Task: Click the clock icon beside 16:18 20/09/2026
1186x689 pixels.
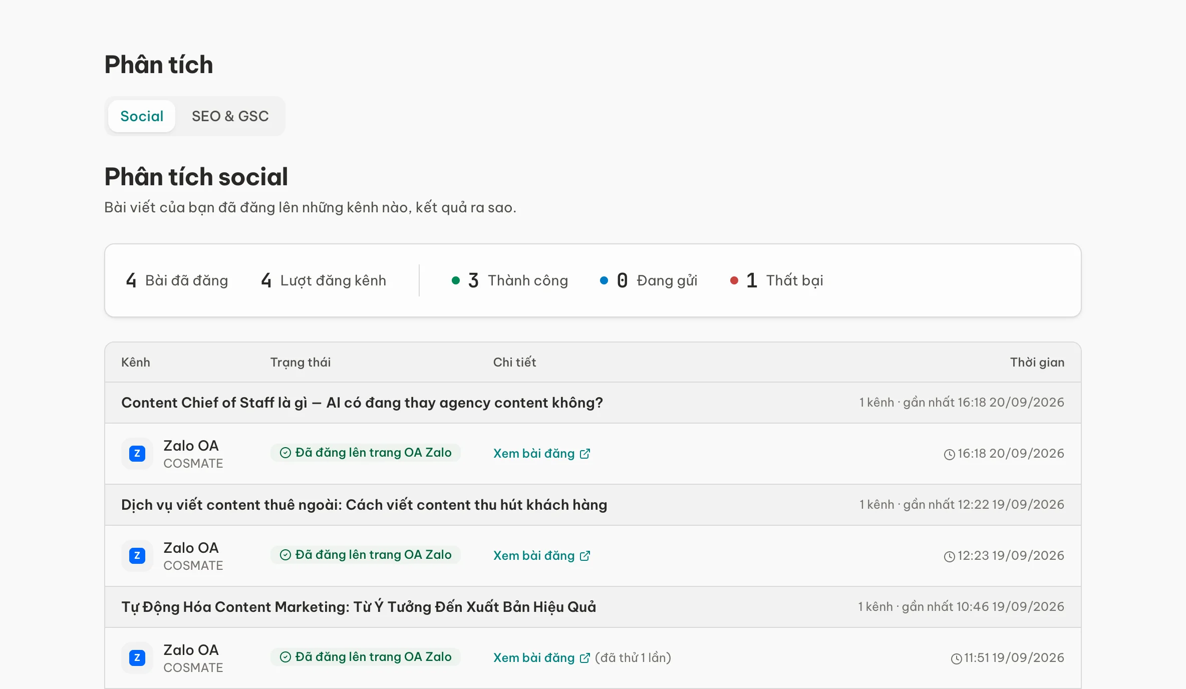Action: point(949,455)
